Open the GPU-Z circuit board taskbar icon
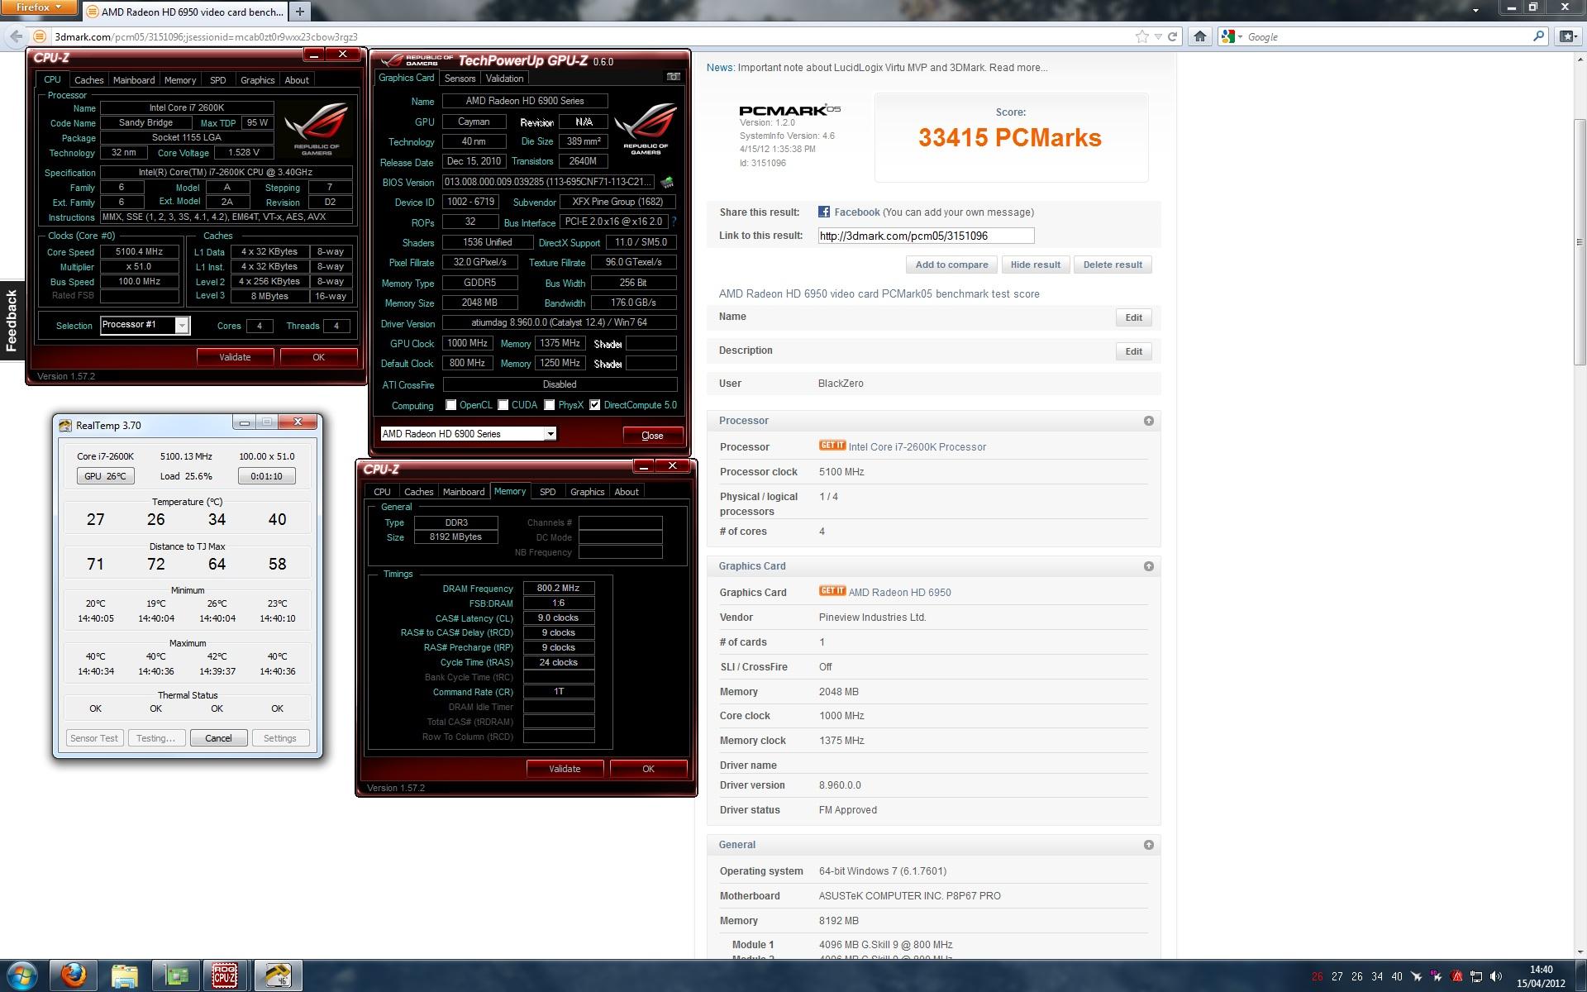The width and height of the screenshot is (1587, 992). 176,975
